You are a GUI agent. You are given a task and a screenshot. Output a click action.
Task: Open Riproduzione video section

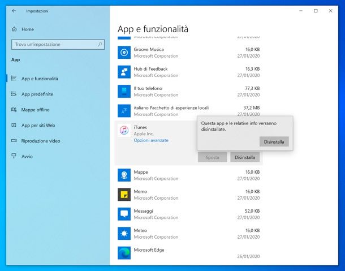point(41,141)
